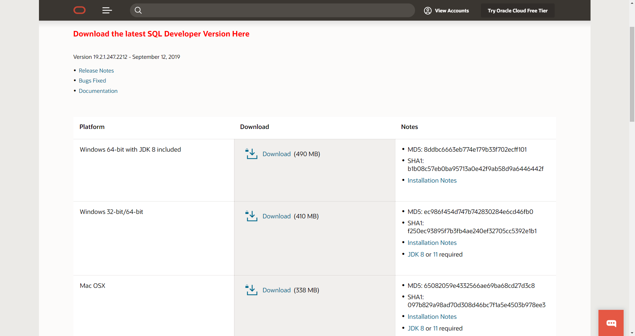Click the page vertical scrollbar thumb
This screenshot has height=336, width=635.
tap(632, 74)
